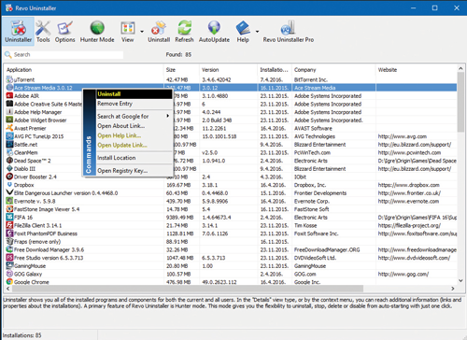467x340 pixels.
Task: Select Install Location menu entry
Action: 134,158
